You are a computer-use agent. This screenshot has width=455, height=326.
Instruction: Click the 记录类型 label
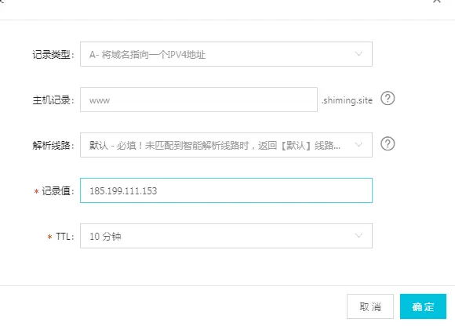pos(53,55)
